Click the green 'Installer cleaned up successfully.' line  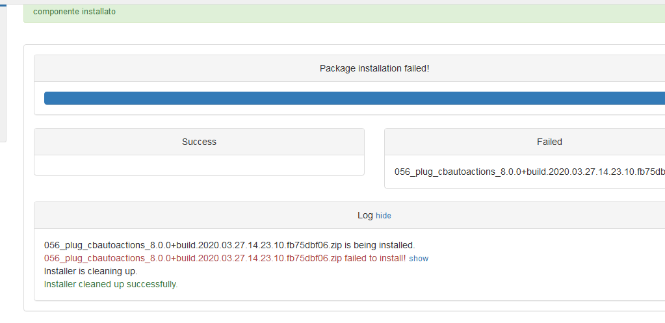tap(111, 284)
